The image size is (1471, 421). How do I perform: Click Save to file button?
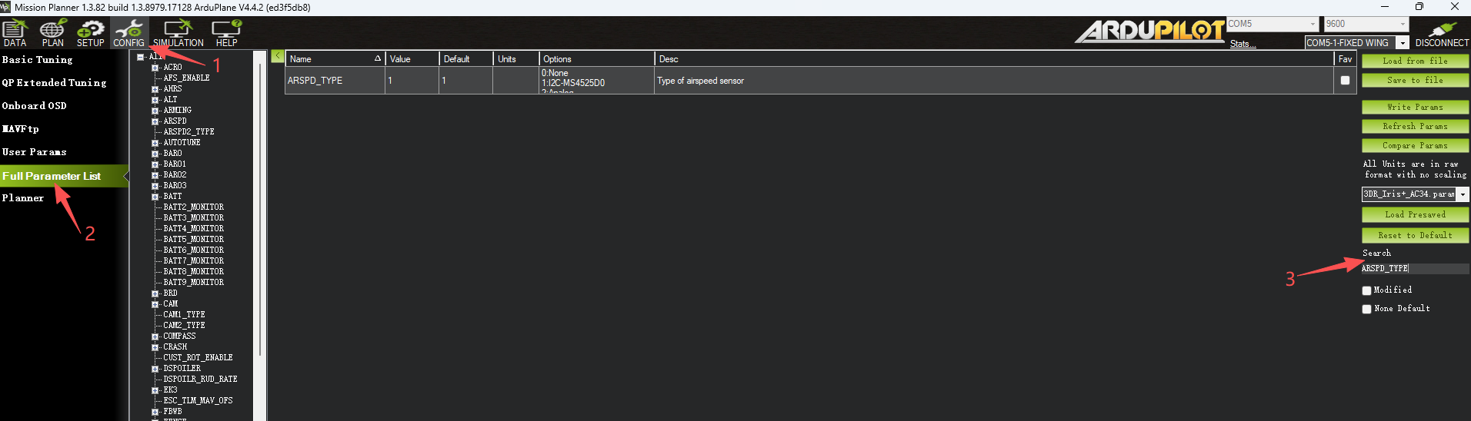pos(1415,80)
